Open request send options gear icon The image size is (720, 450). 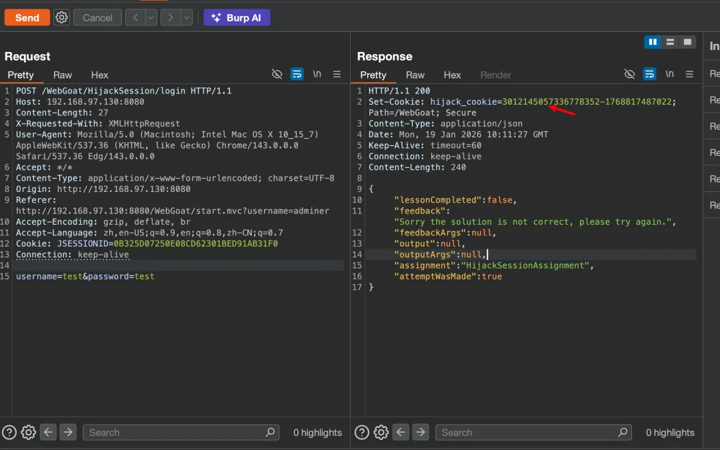click(61, 17)
